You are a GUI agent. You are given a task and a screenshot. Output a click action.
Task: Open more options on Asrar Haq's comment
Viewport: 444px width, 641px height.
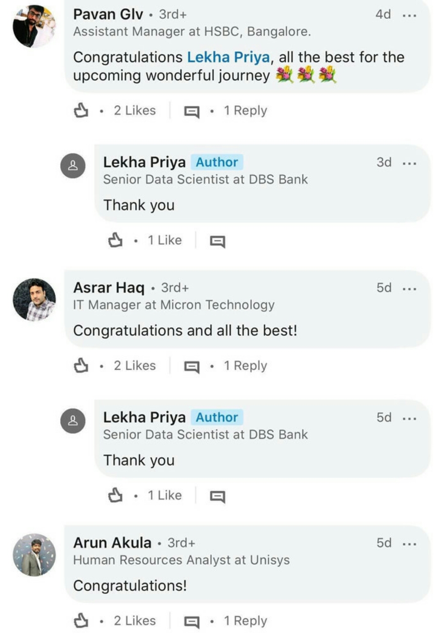coord(409,289)
